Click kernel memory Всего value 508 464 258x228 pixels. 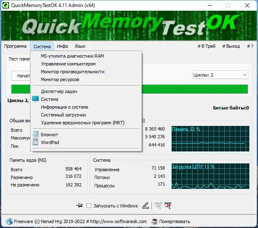tap(73, 169)
